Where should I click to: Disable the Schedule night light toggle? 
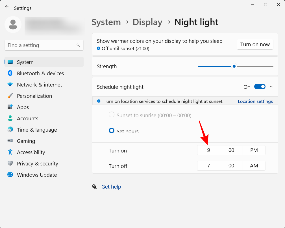click(260, 87)
